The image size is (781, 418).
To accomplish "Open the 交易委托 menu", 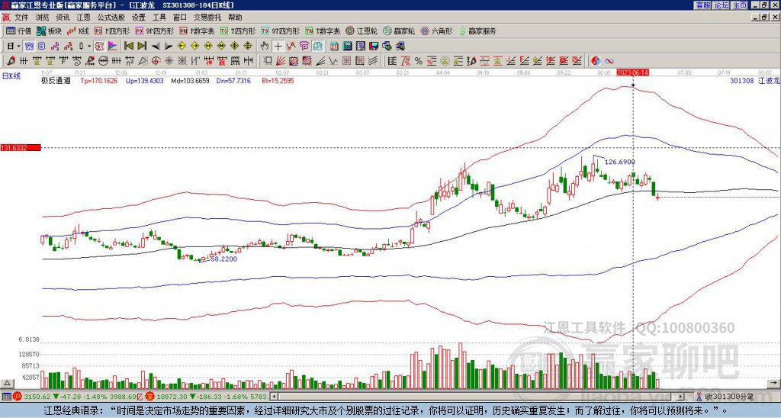I will [207, 18].
